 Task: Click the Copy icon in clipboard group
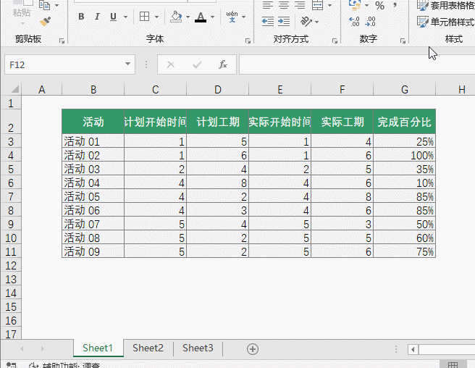[x=45, y=5]
